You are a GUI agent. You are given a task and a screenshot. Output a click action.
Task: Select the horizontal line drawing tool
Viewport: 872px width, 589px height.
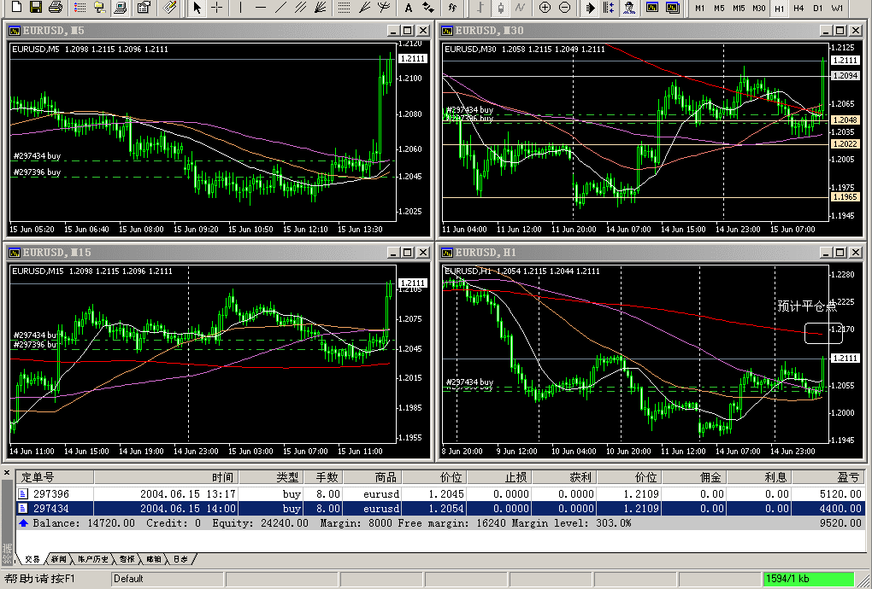[260, 7]
